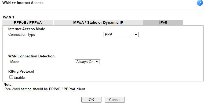This screenshot has height=106, width=208.
Task: Enable the RIPng Protocol checkbox
Action: point(11,77)
